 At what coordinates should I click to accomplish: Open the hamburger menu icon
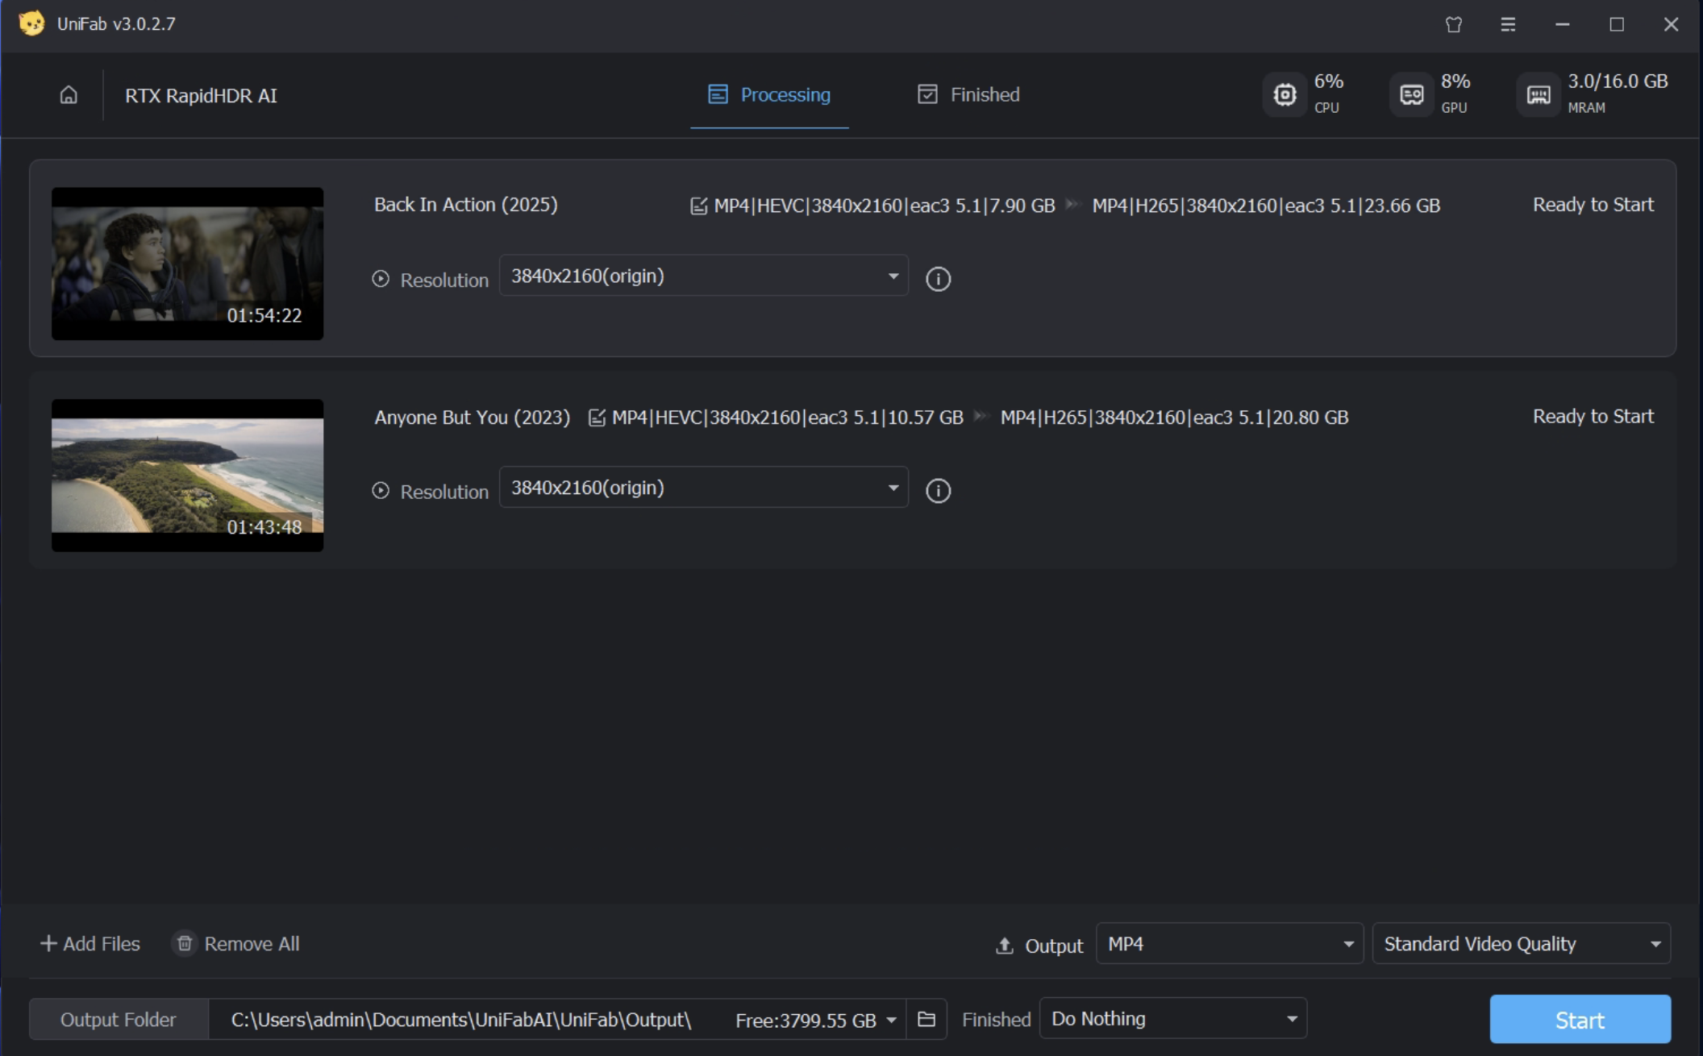coord(1508,24)
